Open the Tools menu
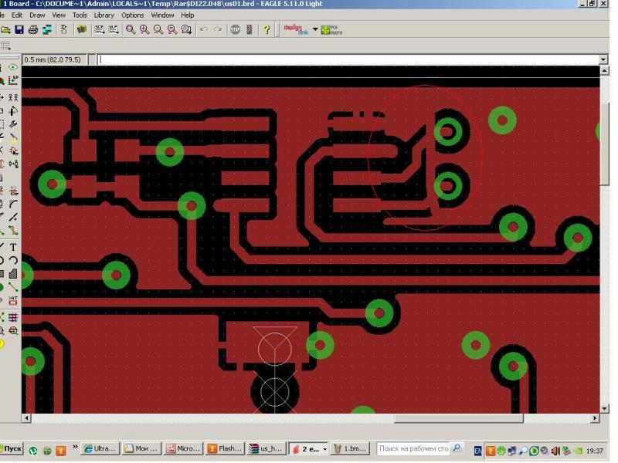618x463 pixels. tap(80, 15)
